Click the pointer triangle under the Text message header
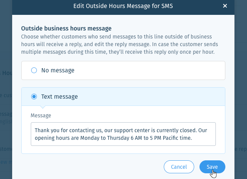247x179 pixels. point(43,107)
